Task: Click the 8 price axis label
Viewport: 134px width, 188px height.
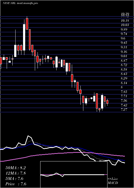Action: tap(122, 87)
